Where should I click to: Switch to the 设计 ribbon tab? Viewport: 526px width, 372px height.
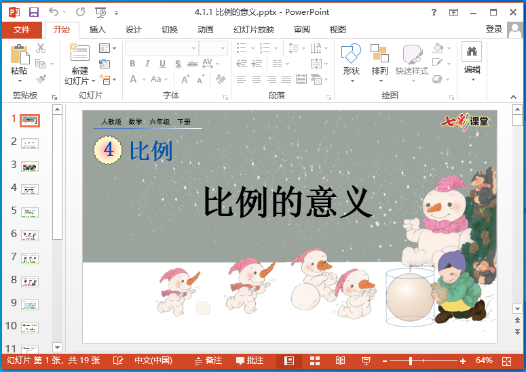[134, 29]
